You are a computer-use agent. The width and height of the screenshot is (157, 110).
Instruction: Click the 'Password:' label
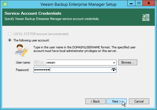(x=23, y=70)
